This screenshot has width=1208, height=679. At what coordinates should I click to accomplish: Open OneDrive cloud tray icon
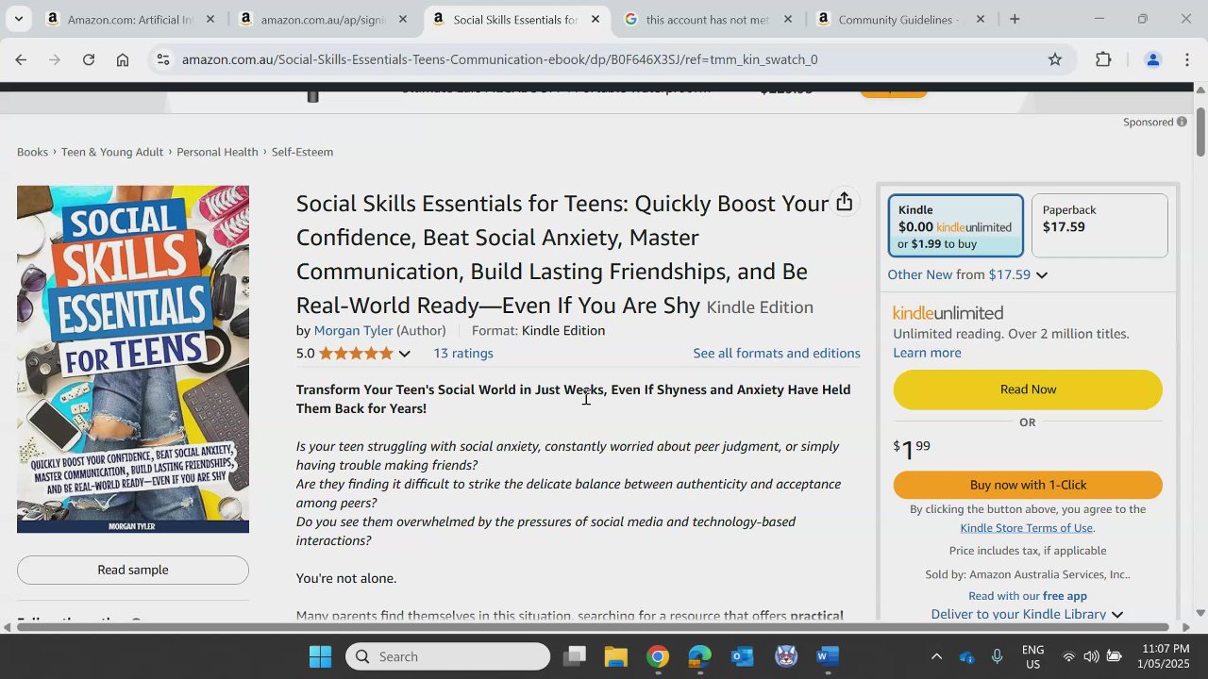tap(966, 656)
